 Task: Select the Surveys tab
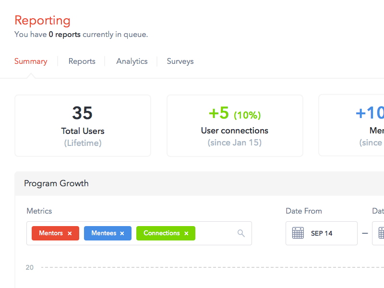coord(180,61)
